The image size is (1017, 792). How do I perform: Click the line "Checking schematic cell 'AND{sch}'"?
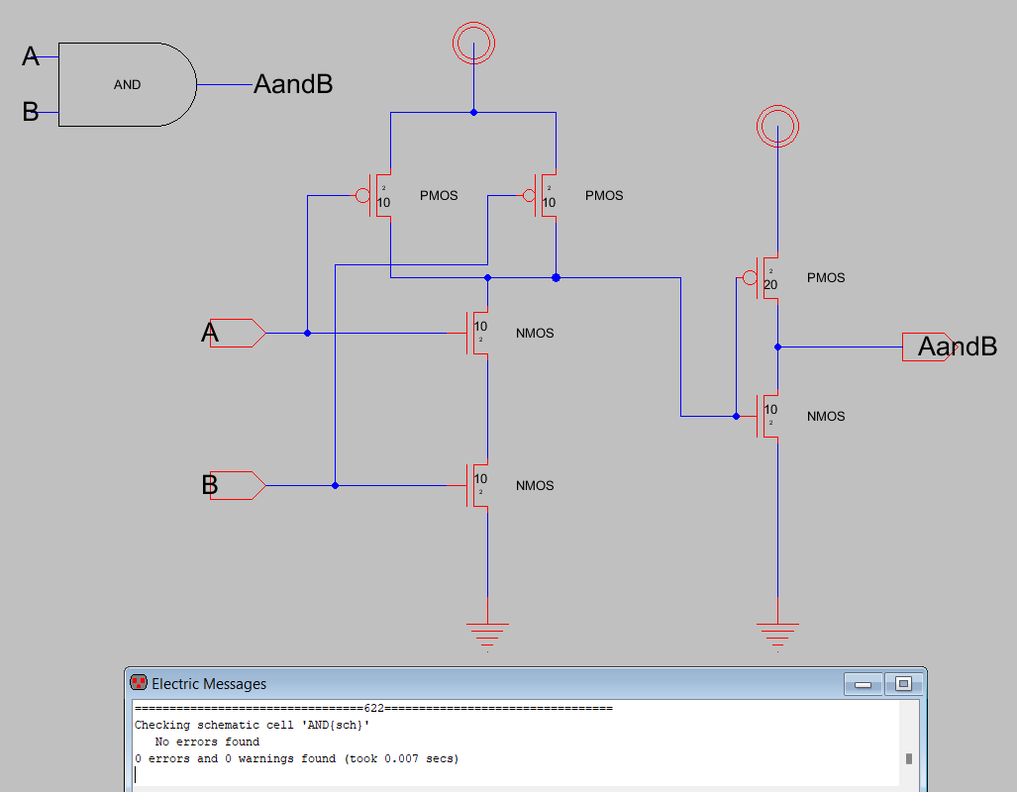coord(252,726)
